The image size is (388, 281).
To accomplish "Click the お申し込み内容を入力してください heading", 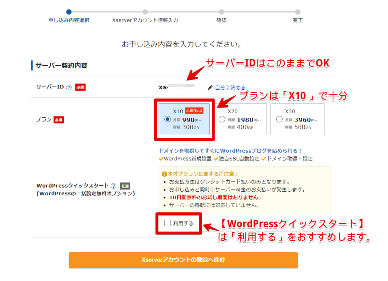I will (181, 44).
